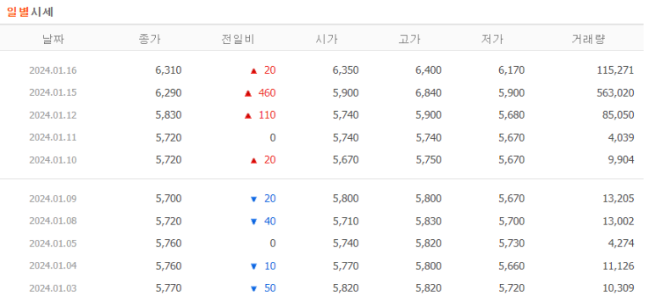Click the up arrow in the 2024.01.10 row

pyautogui.click(x=253, y=160)
